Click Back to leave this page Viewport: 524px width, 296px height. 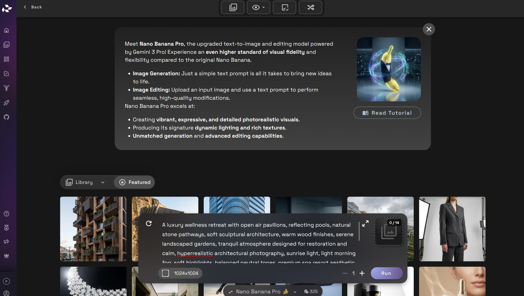(x=33, y=7)
